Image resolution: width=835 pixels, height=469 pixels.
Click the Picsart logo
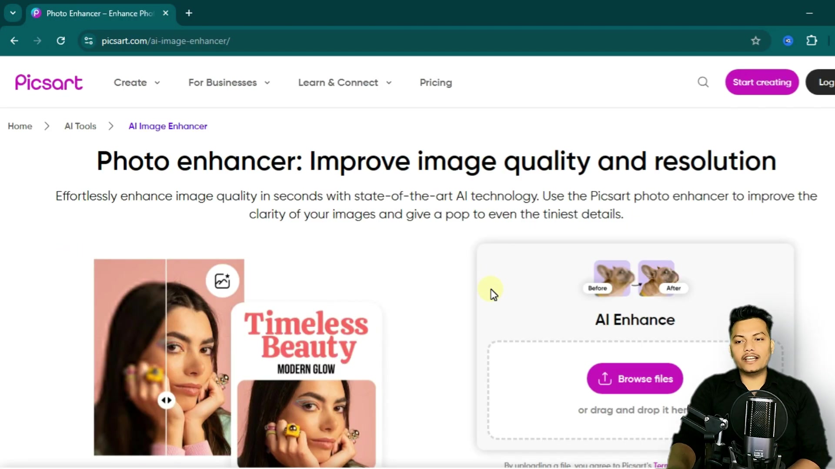(48, 82)
